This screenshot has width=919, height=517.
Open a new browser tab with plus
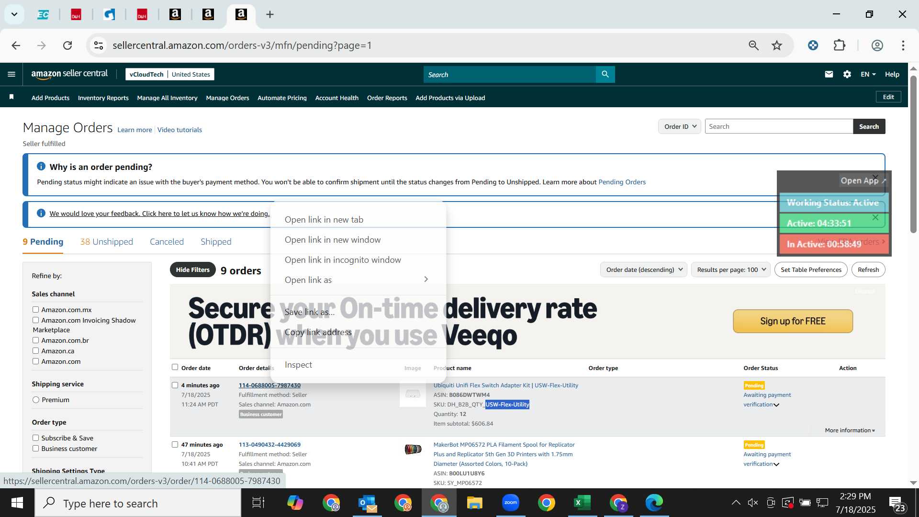coord(270,14)
